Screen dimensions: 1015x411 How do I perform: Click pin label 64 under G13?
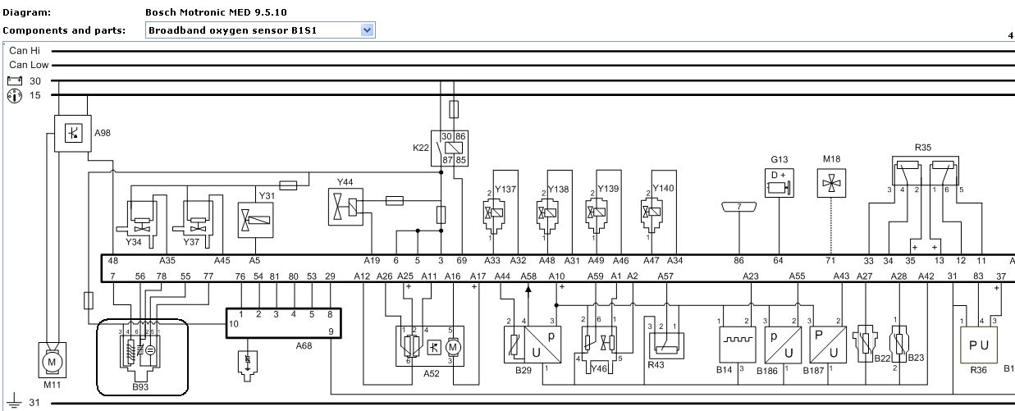point(779,261)
